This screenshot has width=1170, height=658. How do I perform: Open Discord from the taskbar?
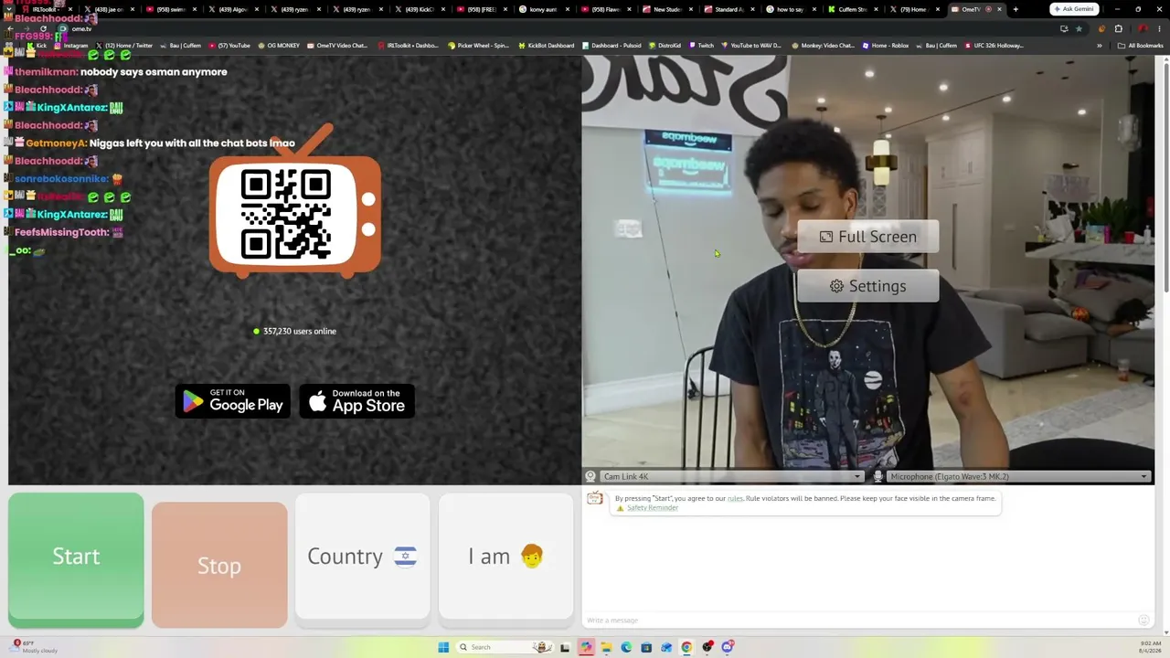[728, 647]
